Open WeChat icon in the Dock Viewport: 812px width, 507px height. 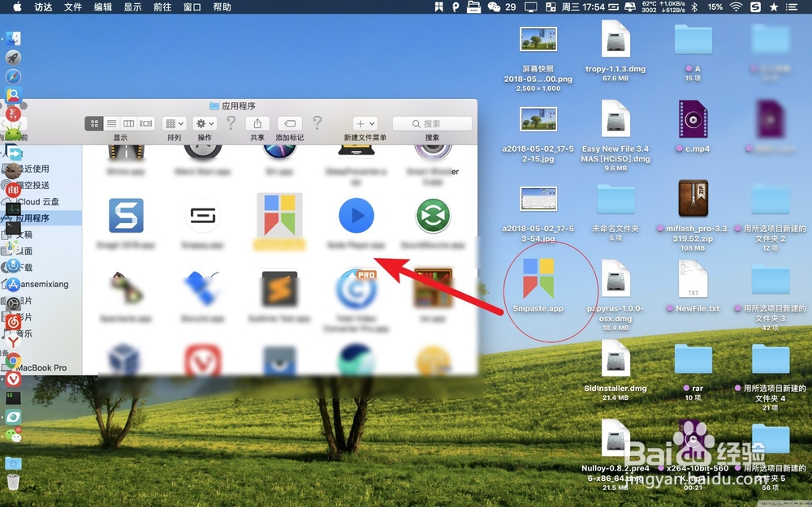click(x=13, y=436)
